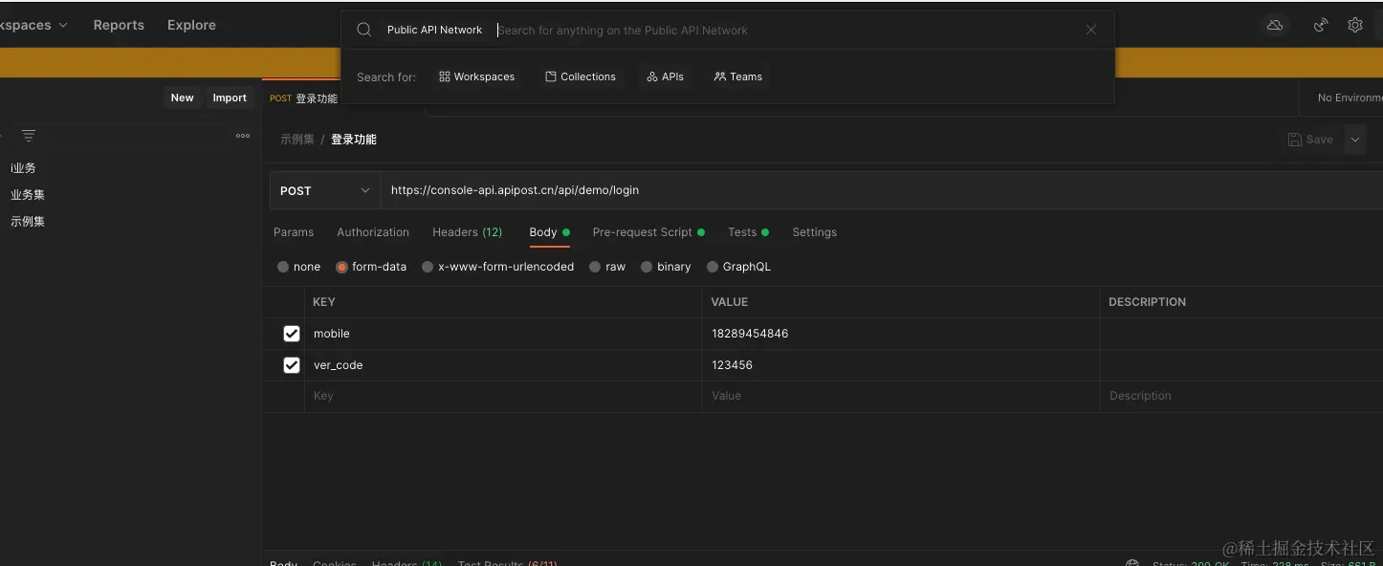Switch to the POST 登录功能 request tab
1383x566 pixels.
point(303,98)
